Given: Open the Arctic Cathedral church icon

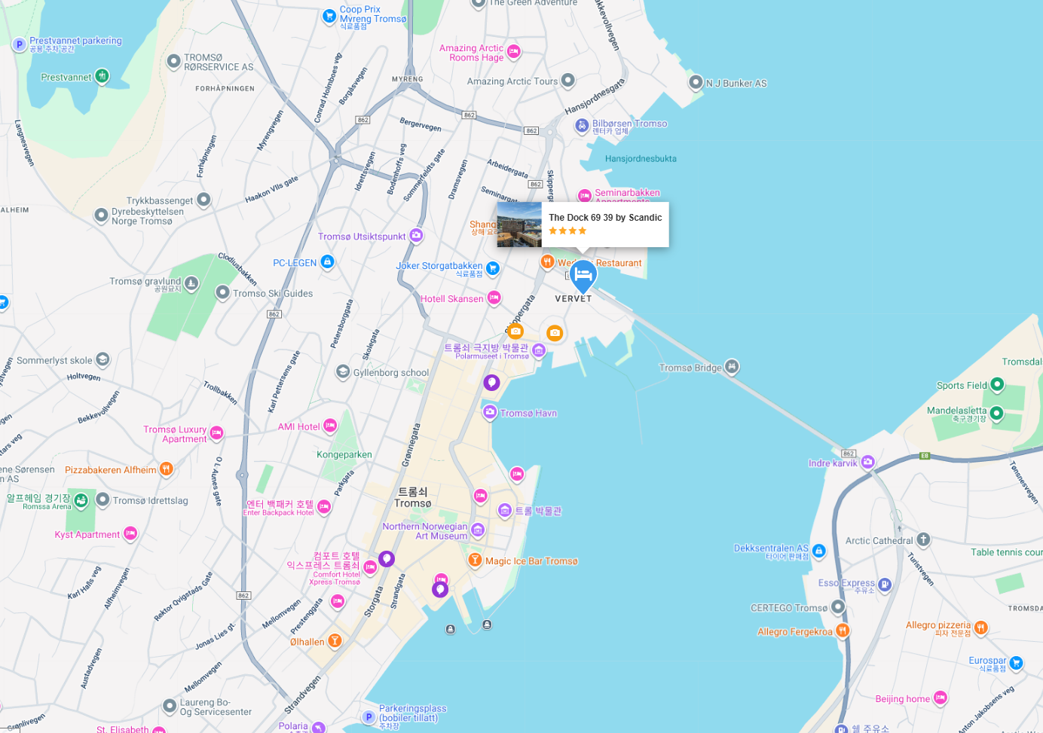Looking at the screenshot, I should coord(924,539).
